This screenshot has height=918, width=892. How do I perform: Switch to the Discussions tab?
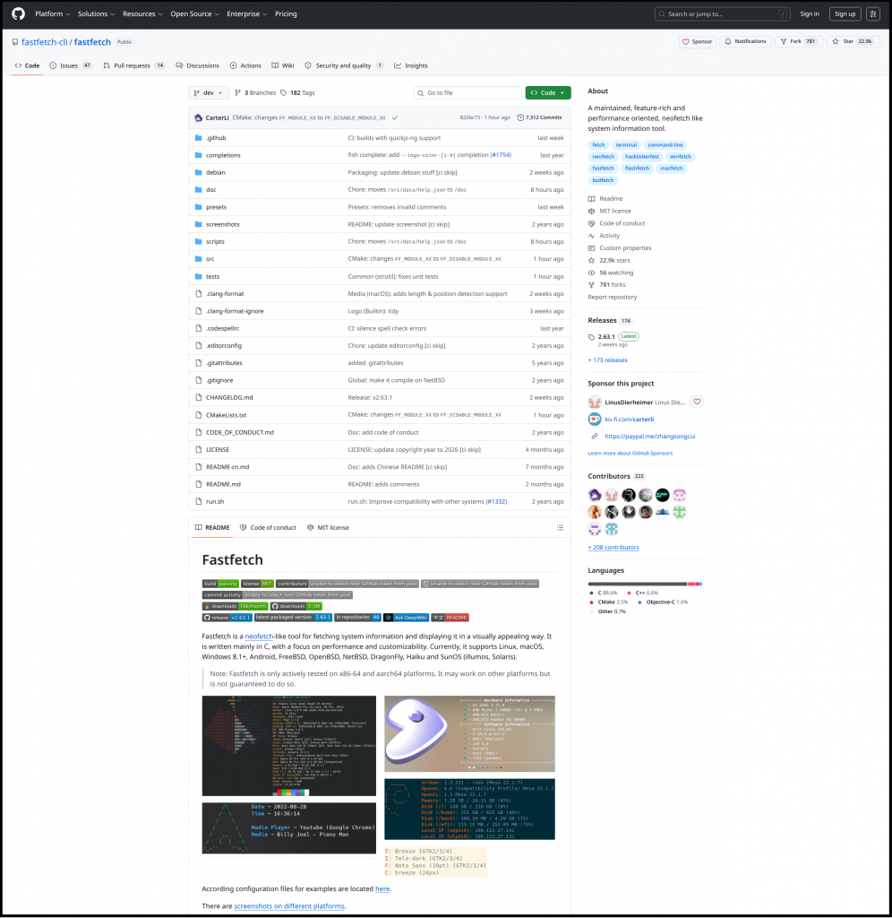[x=198, y=65]
